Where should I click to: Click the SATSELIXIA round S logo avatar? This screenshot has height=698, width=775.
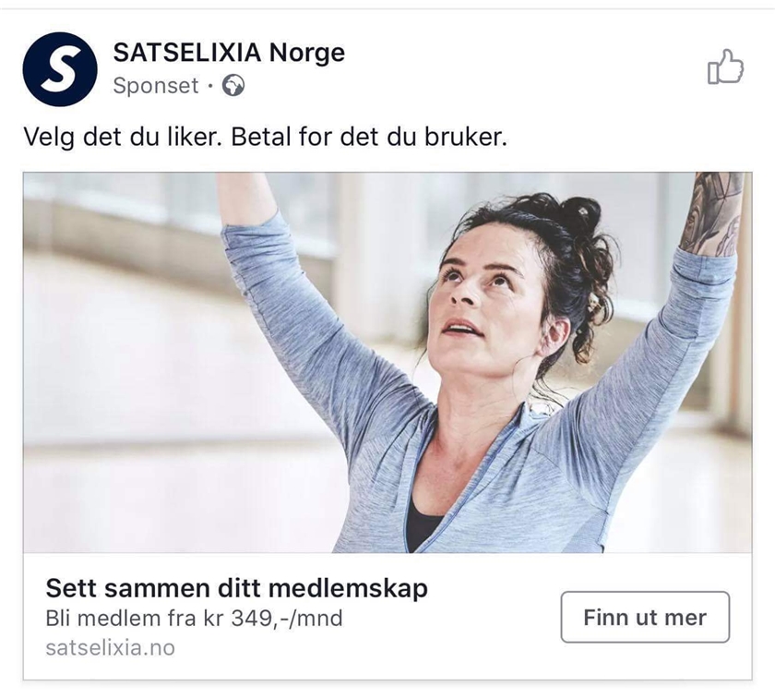pos(60,69)
